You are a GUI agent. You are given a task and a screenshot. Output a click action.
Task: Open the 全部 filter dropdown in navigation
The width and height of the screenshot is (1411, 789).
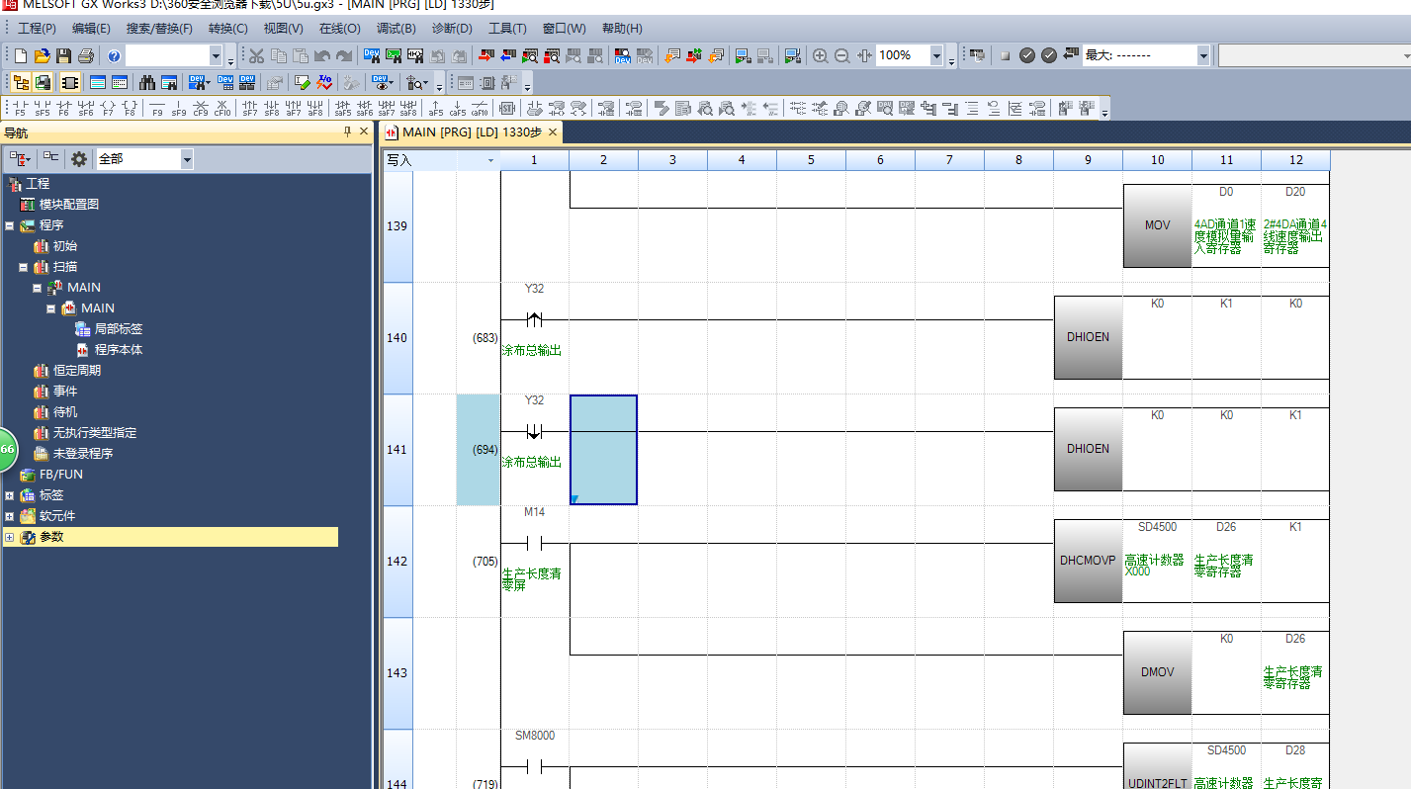pos(186,159)
